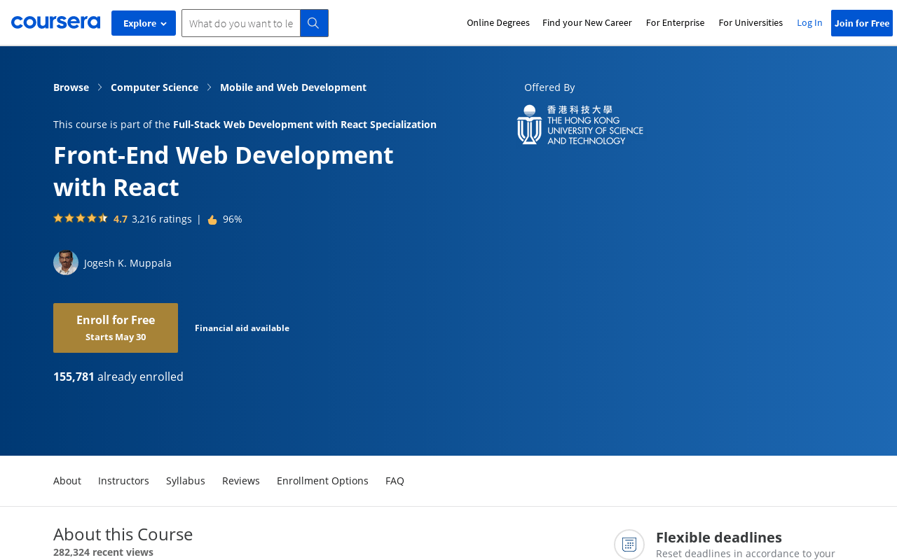
Task: Switch to the FAQ tab
Action: pos(395,481)
